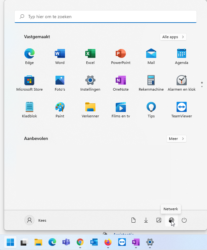Open Verkenner in pinned apps
Viewport: 207px width, 250px height.
(90, 110)
